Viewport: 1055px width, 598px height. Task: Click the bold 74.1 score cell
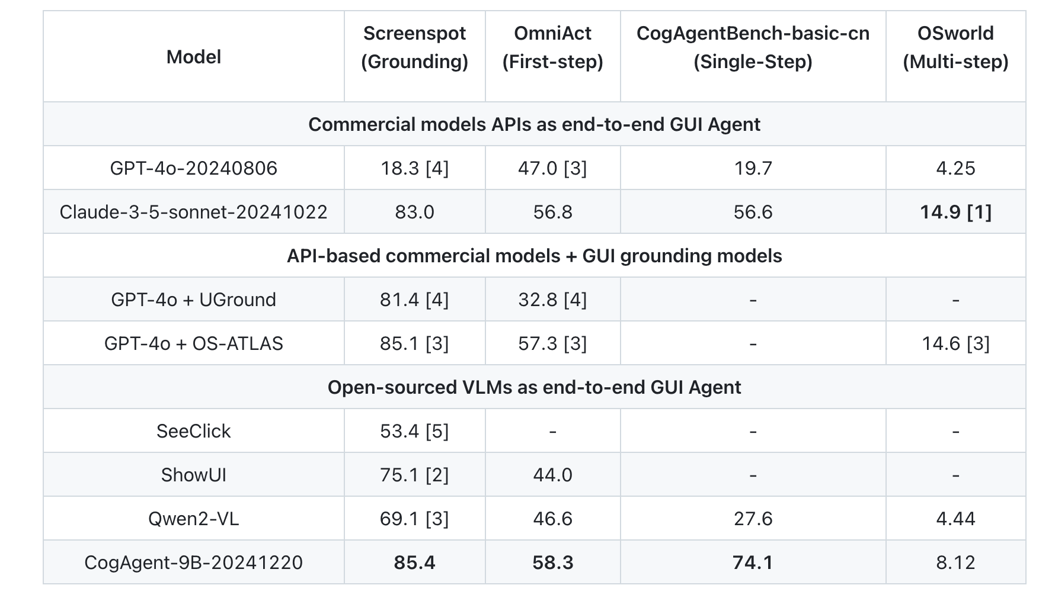[x=753, y=562]
